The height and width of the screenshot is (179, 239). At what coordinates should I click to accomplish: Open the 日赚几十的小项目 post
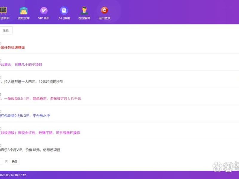[21, 64]
